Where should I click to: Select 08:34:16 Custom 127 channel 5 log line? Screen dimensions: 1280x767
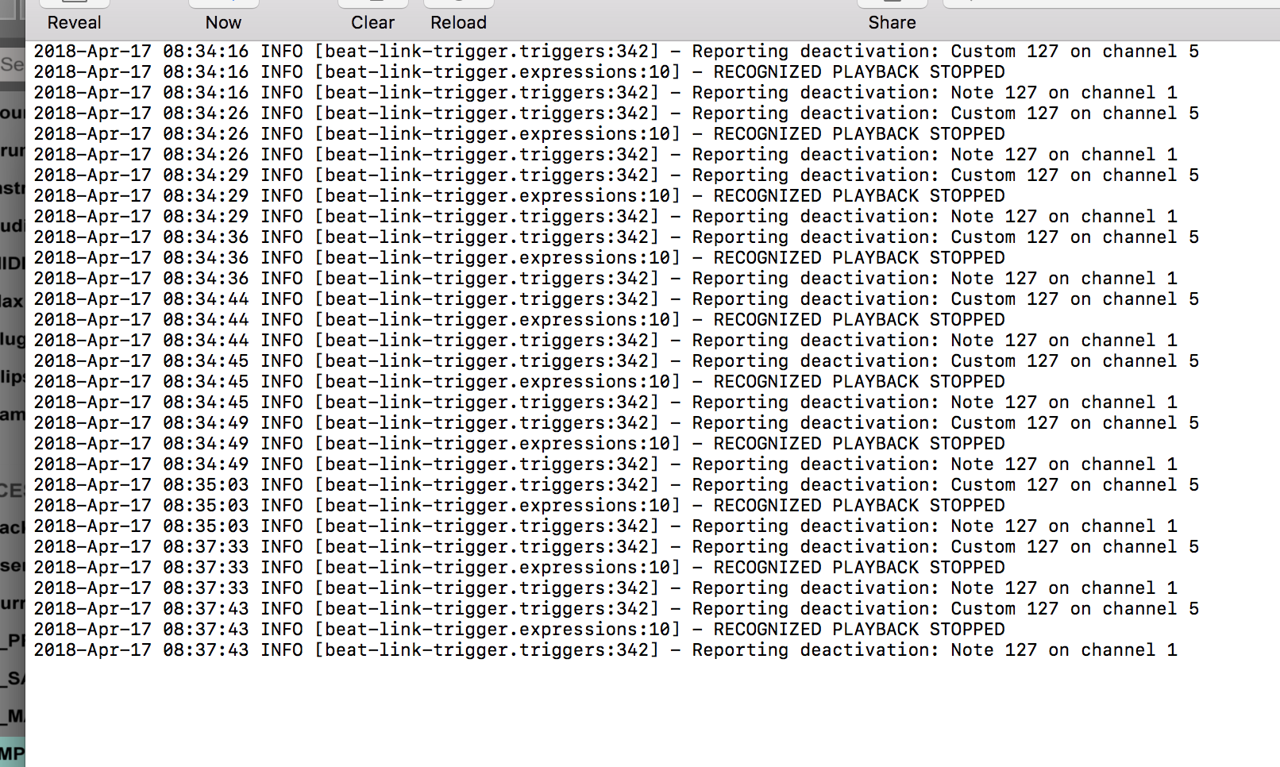pyautogui.click(x=616, y=52)
